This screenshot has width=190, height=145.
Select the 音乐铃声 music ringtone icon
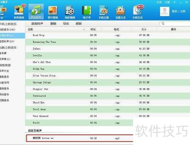(36, 12)
